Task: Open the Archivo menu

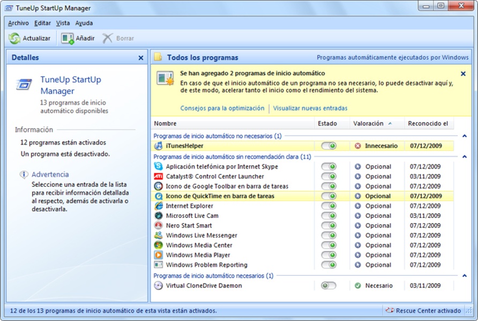Action: (x=18, y=23)
